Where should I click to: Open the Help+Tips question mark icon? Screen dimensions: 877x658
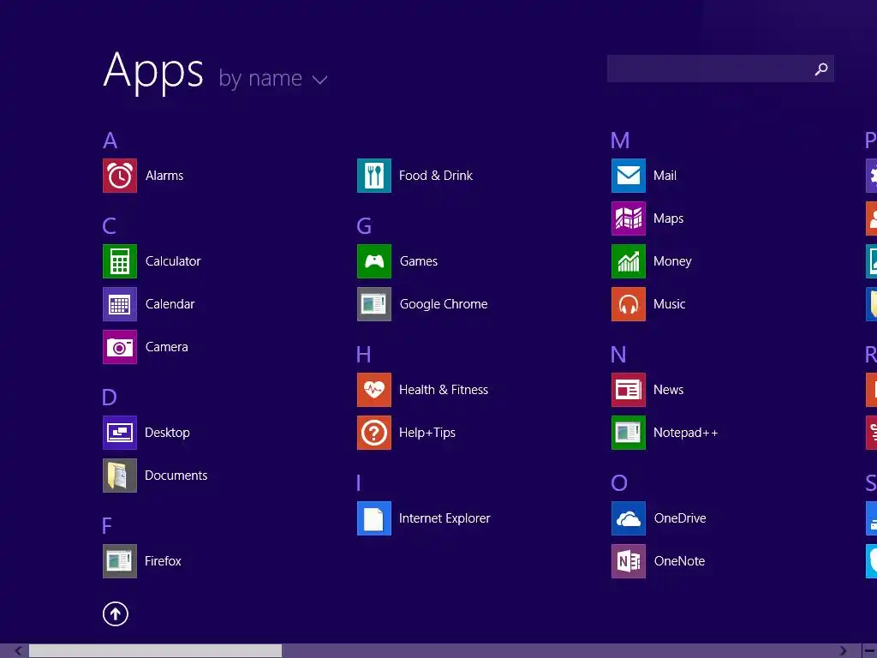[374, 433]
